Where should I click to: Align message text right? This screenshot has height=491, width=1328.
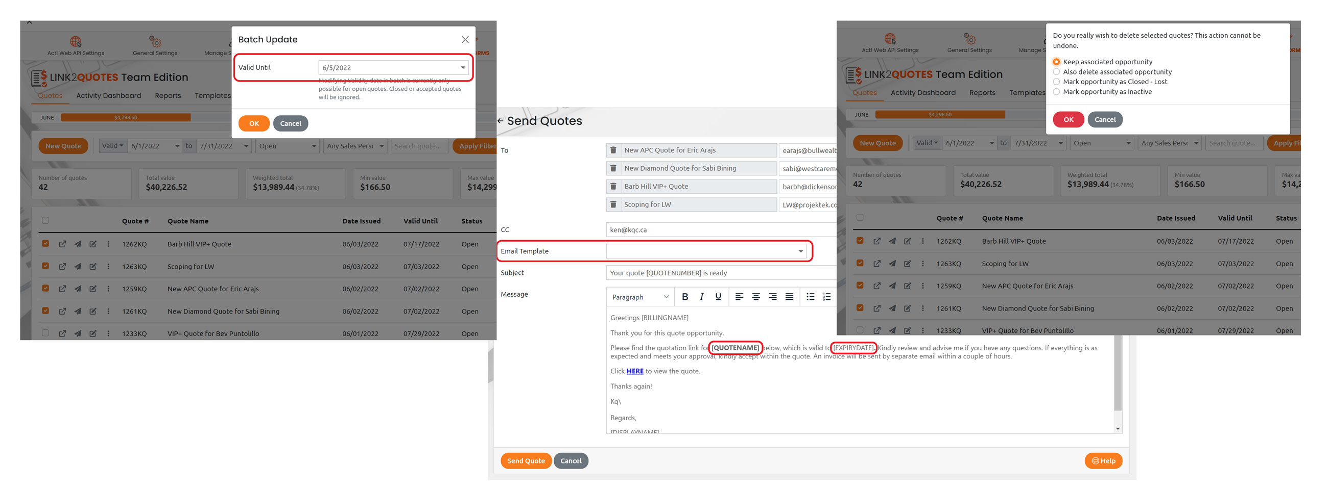772,296
